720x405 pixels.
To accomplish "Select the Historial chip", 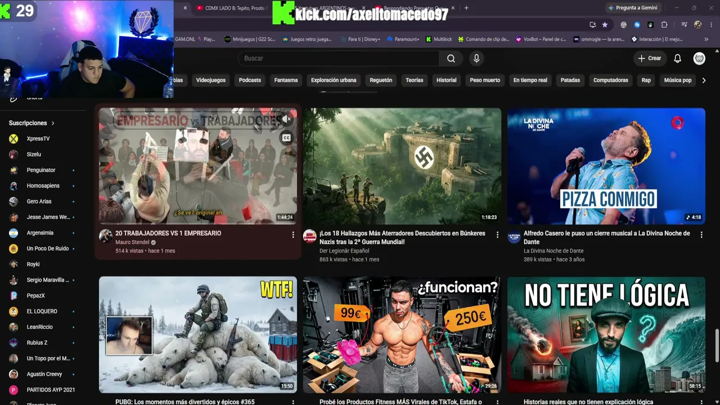I will pos(447,80).
